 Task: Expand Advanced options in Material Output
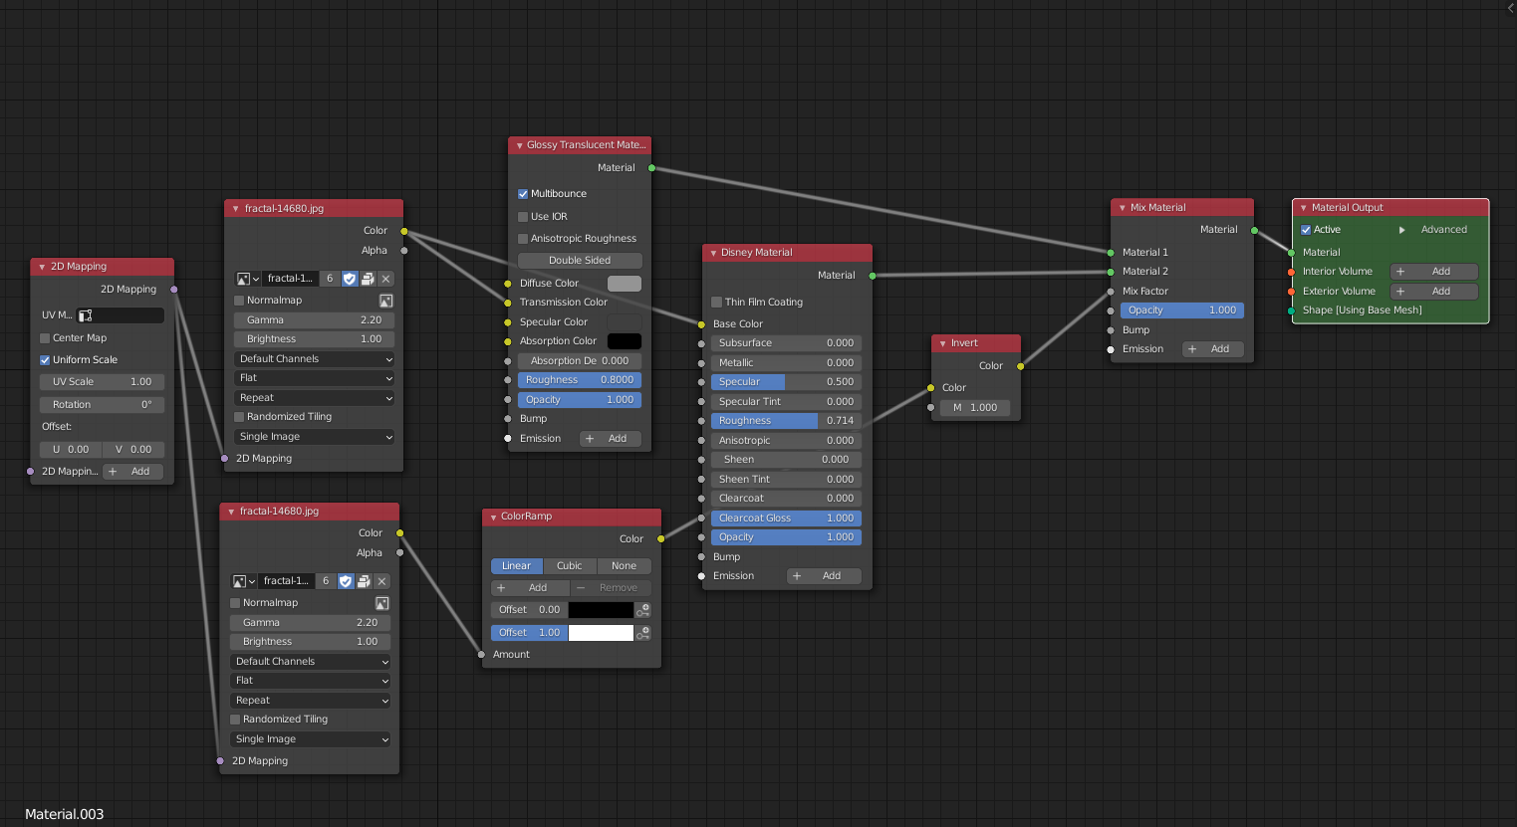(1402, 230)
